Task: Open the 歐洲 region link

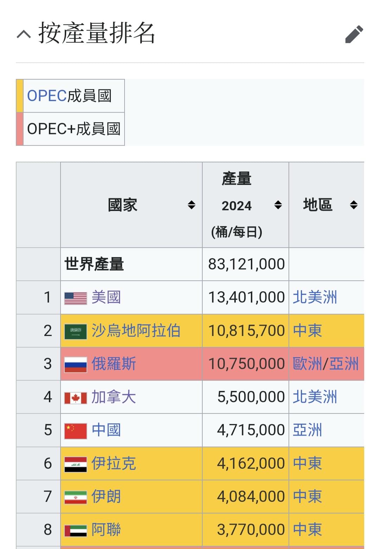Action: (307, 364)
